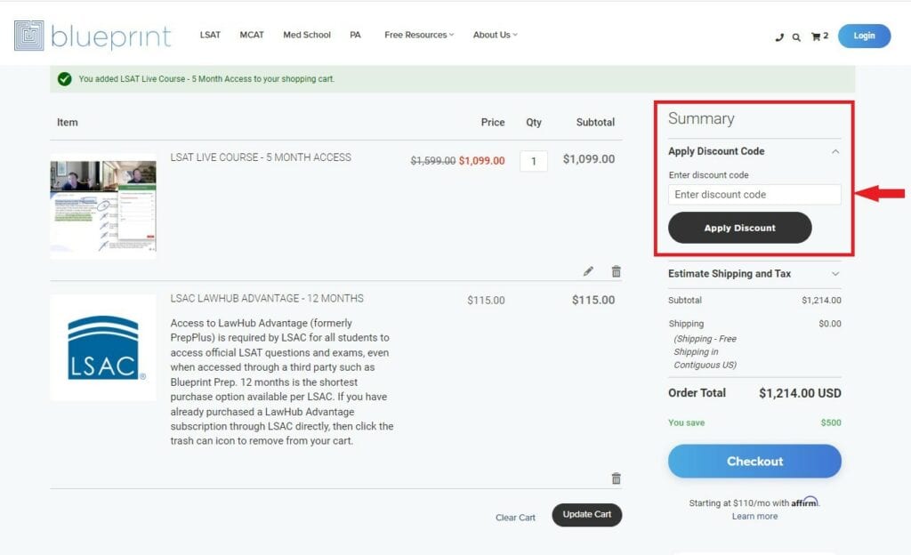Open the Med School navigation item
Viewport: 911px width, 555px height.
coord(306,35)
